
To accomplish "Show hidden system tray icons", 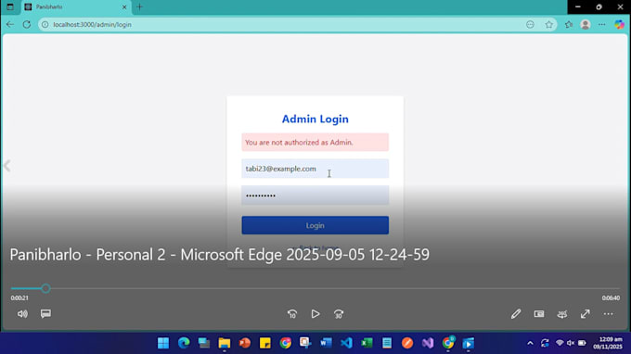I will tap(530, 343).
